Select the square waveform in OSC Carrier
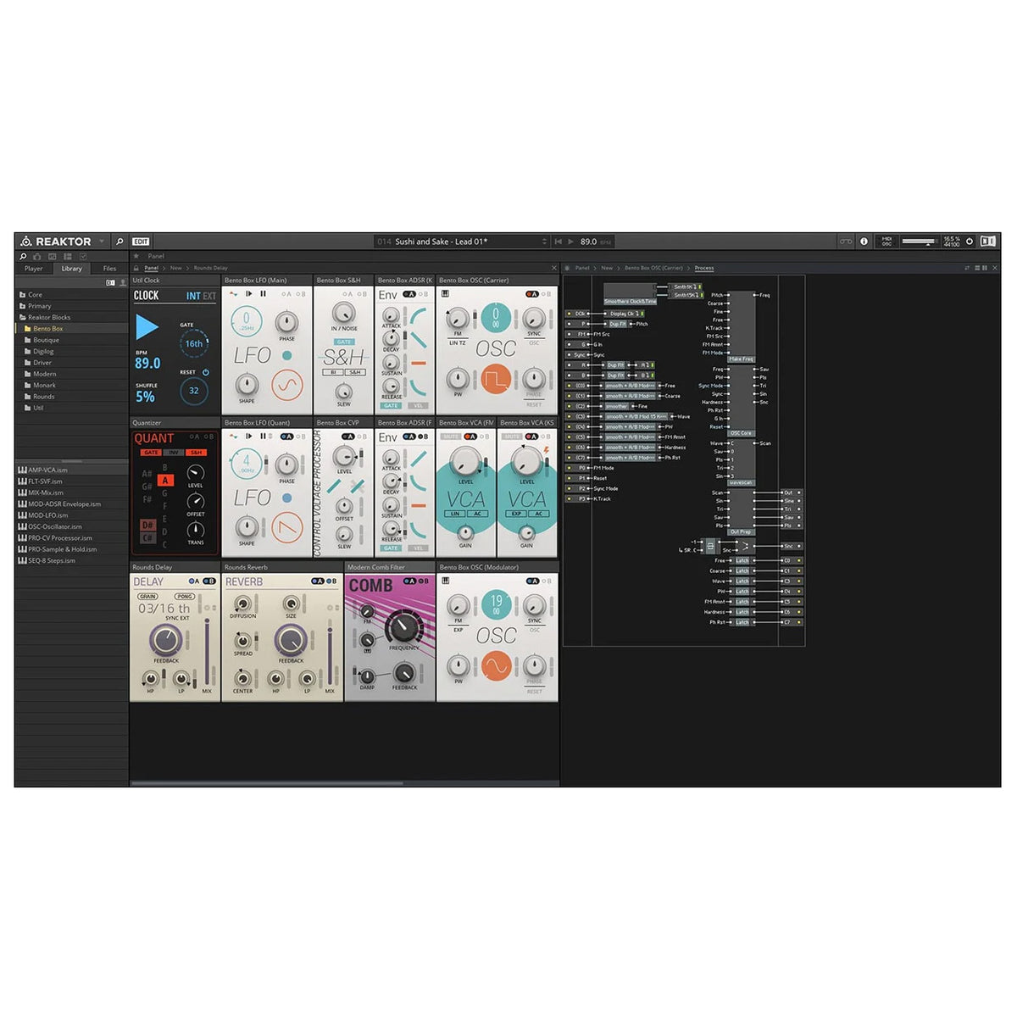1017x1018 pixels. [x=496, y=379]
